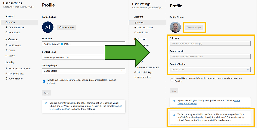Click the Authorizations shield icon on left
257x133 pixels.
pos(6,79)
